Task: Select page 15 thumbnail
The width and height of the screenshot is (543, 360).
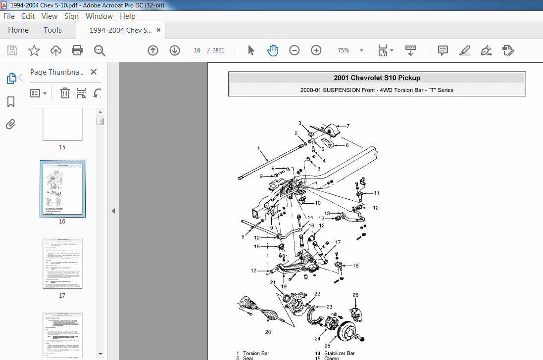Action: coord(62,124)
